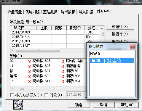
Task: Cancel the dialog with 取消
Action: [x=103, y=105]
